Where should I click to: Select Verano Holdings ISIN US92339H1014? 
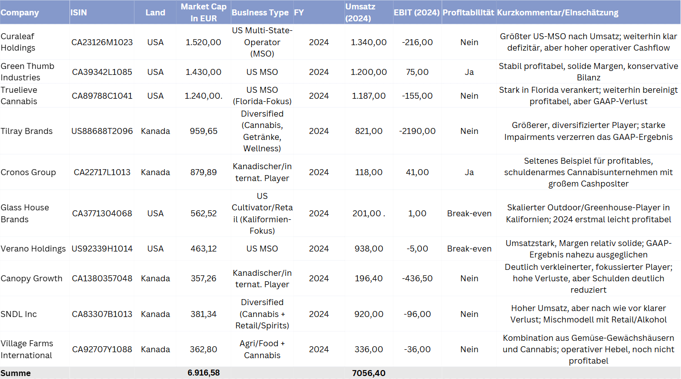coord(102,249)
